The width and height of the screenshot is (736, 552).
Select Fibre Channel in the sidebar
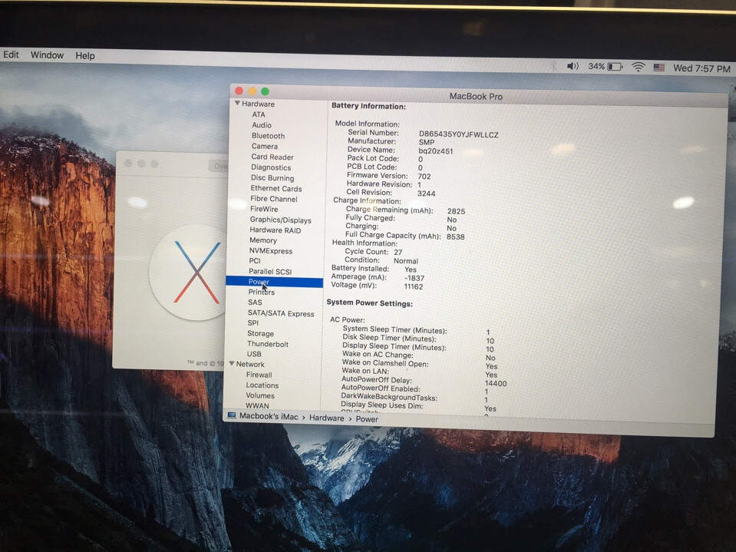[274, 199]
